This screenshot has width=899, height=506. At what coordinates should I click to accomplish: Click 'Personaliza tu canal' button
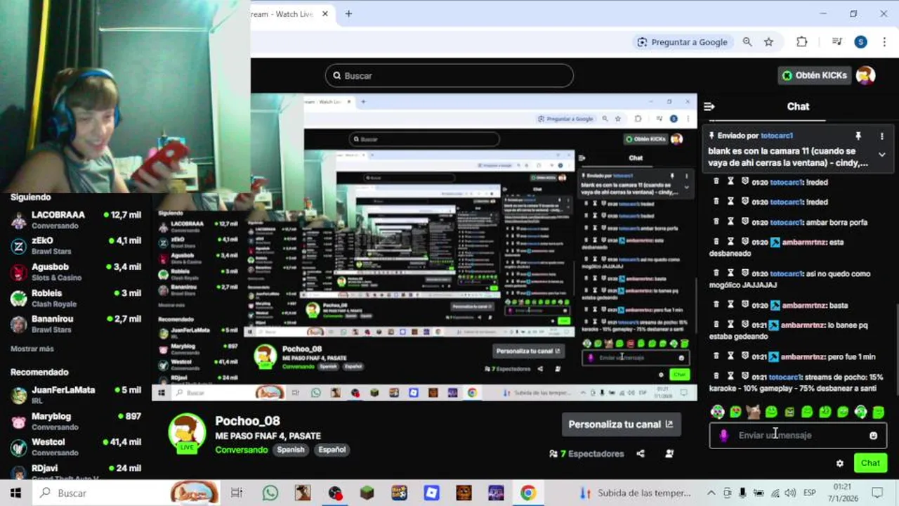coord(621,424)
